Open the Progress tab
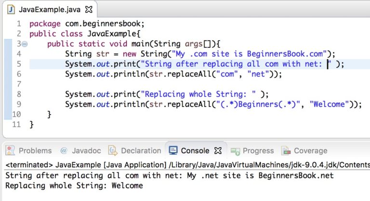 click(252, 151)
